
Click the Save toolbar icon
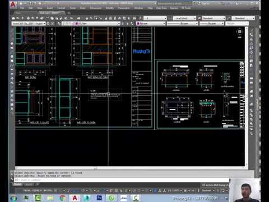22,18
